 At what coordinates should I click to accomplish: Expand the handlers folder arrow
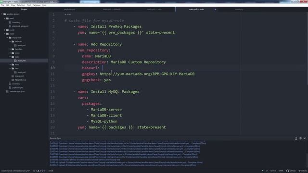pos(10,49)
